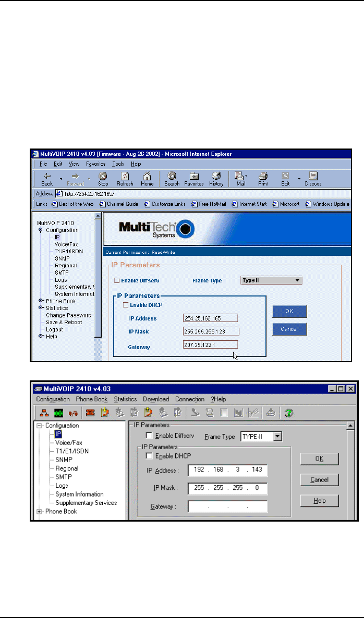
Task: Click the blue Cancel button on web page
Action: click(289, 329)
